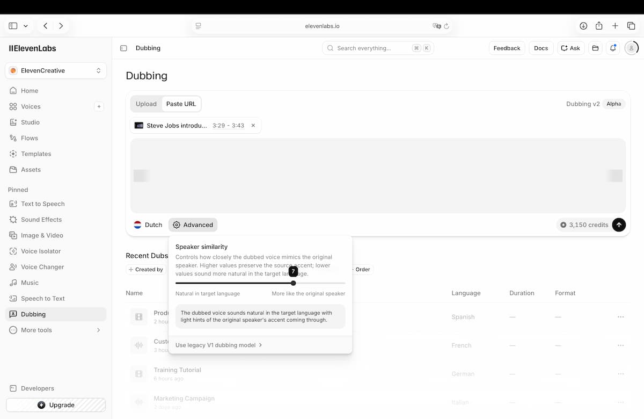The image size is (644, 419).
Task: Go forward to the next page
Action: click(x=61, y=26)
